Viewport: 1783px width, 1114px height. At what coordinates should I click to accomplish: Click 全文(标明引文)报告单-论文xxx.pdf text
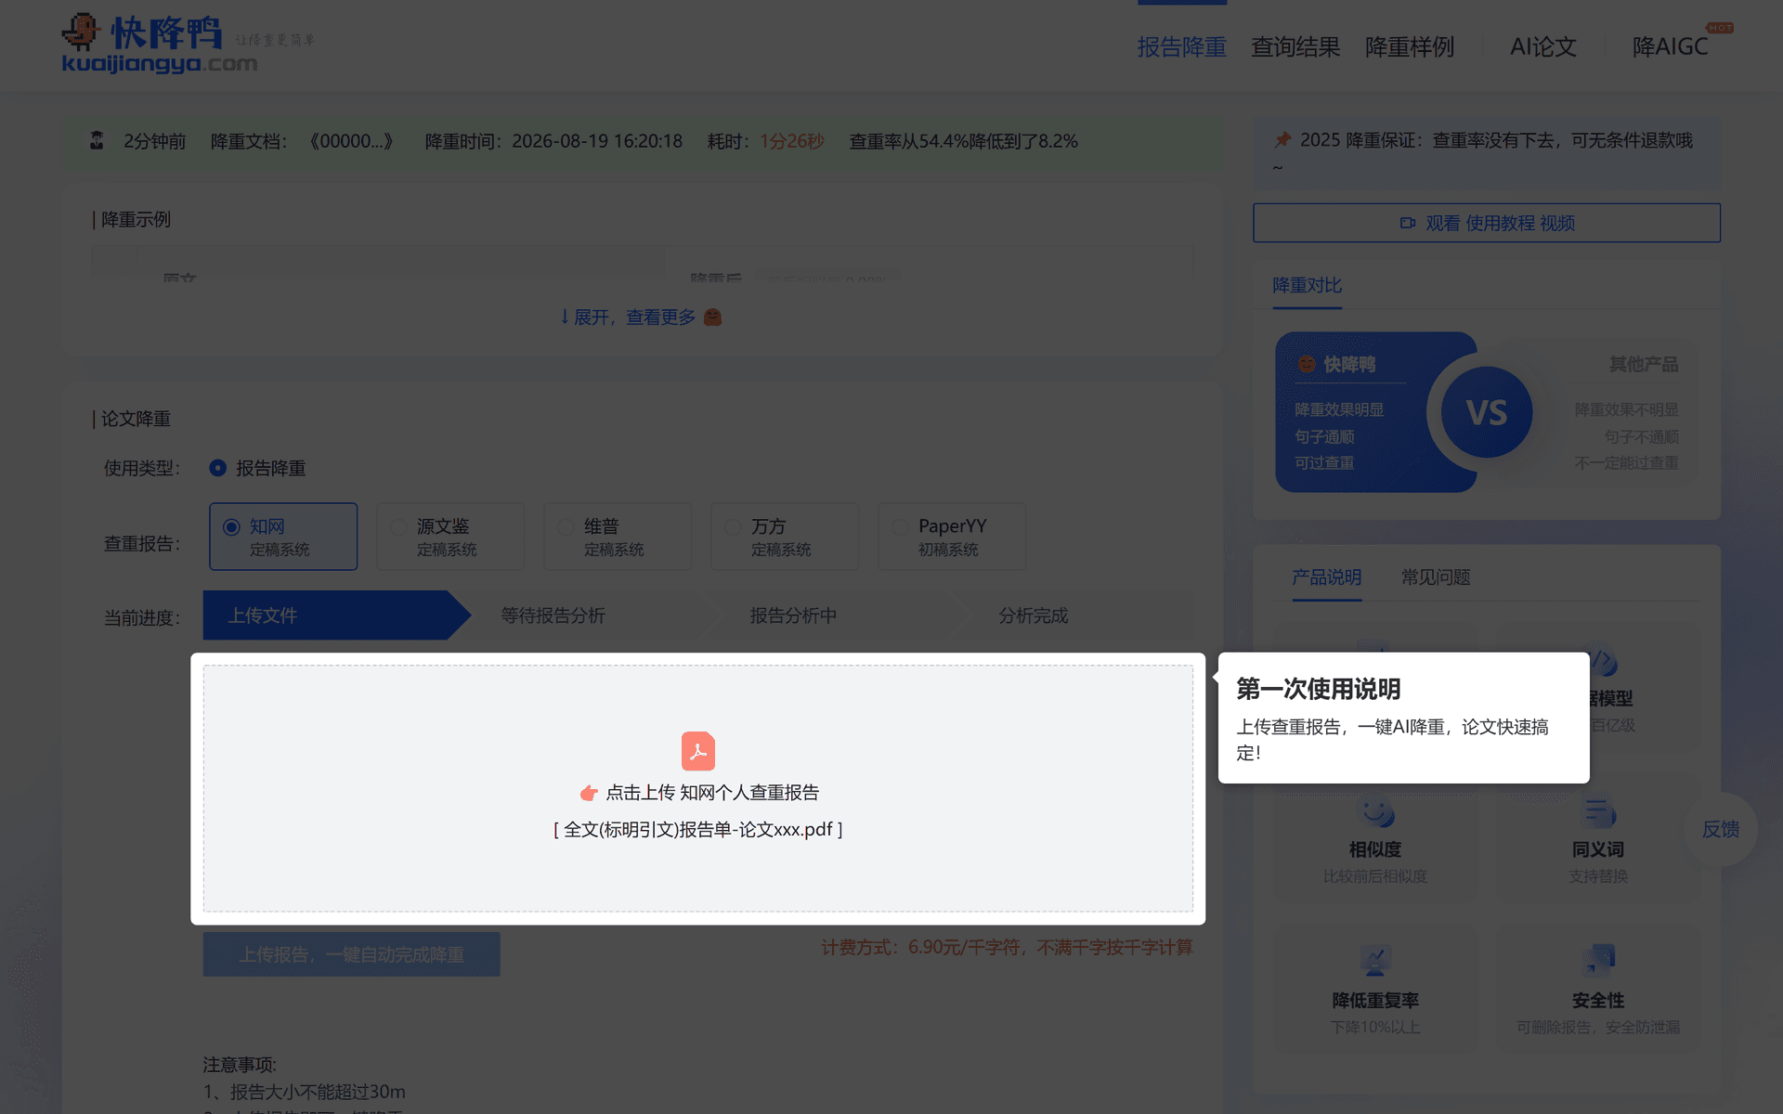[698, 830]
